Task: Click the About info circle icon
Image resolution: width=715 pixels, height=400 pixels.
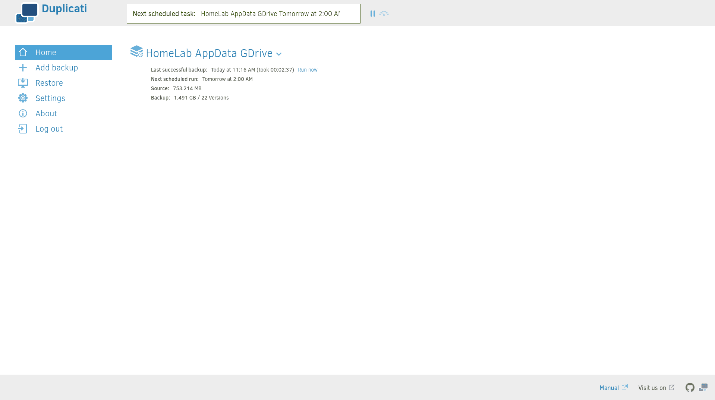Action: coord(23,113)
